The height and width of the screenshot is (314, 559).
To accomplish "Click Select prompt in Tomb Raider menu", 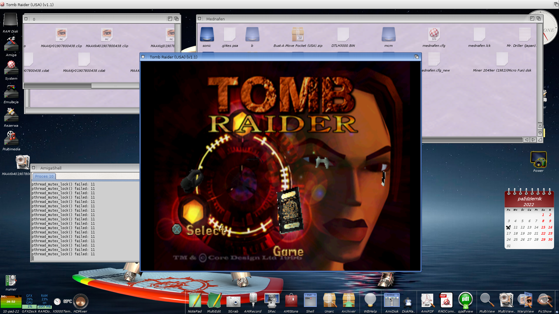I will [x=206, y=230].
